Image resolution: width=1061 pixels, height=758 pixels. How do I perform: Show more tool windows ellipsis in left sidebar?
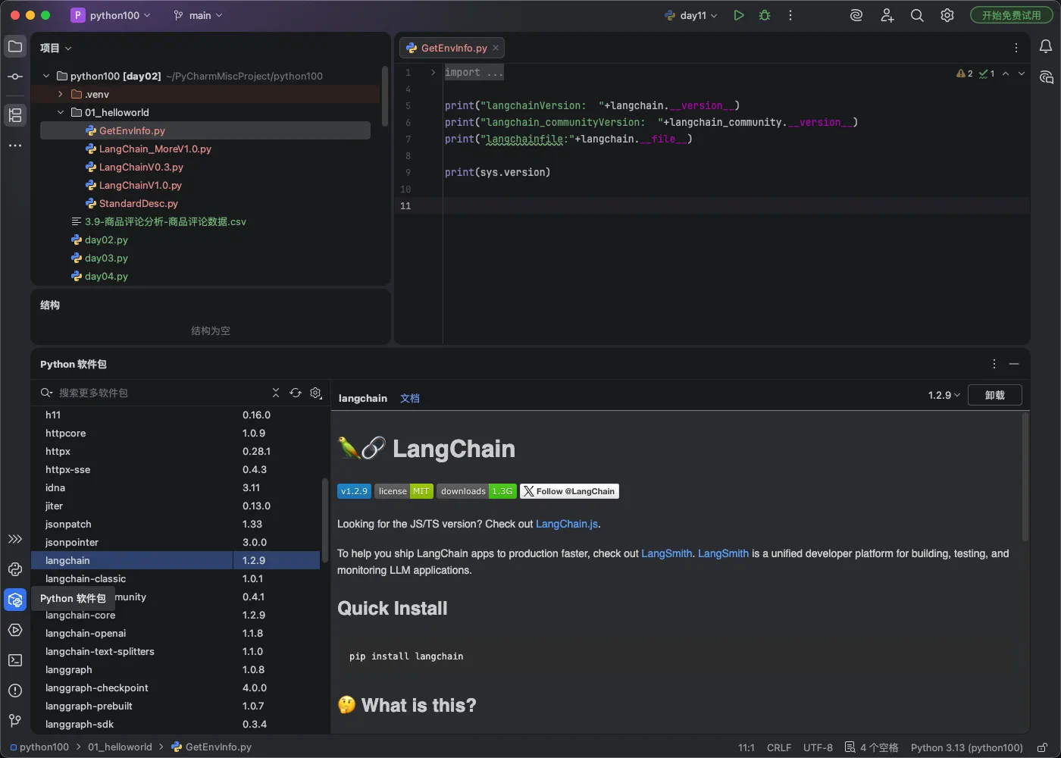coord(15,145)
